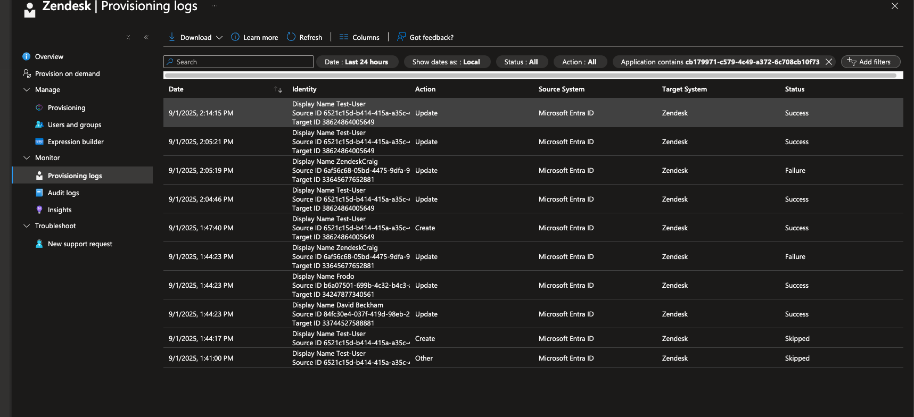Close the Provisioning logs blade
The width and height of the screenshot is (914, 417).
[x=895, y=6]
